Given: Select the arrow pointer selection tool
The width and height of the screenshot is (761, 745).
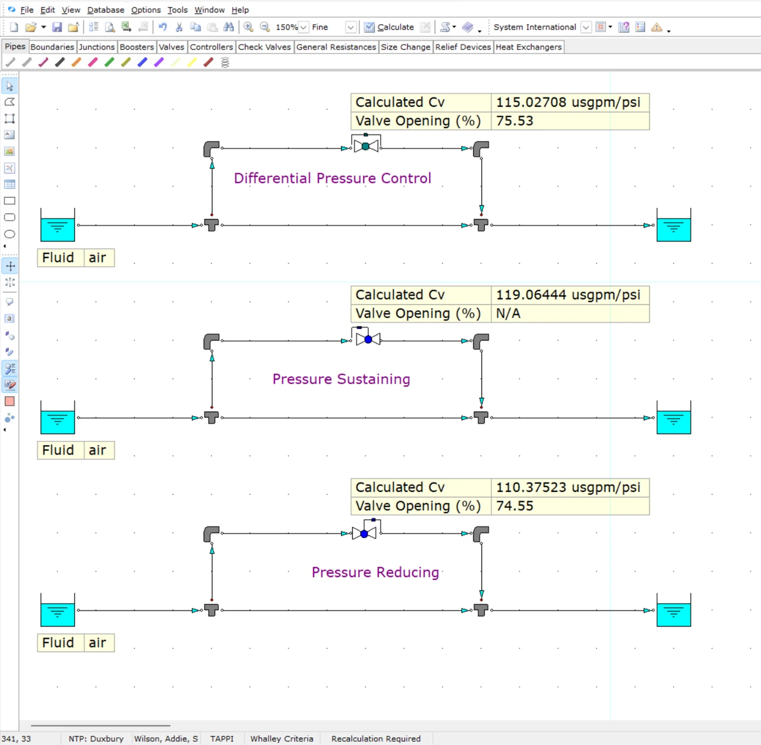Looking at the screenshot, I should 10,86.
